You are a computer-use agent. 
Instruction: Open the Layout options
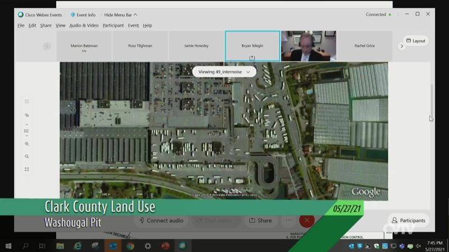[416, 41]
